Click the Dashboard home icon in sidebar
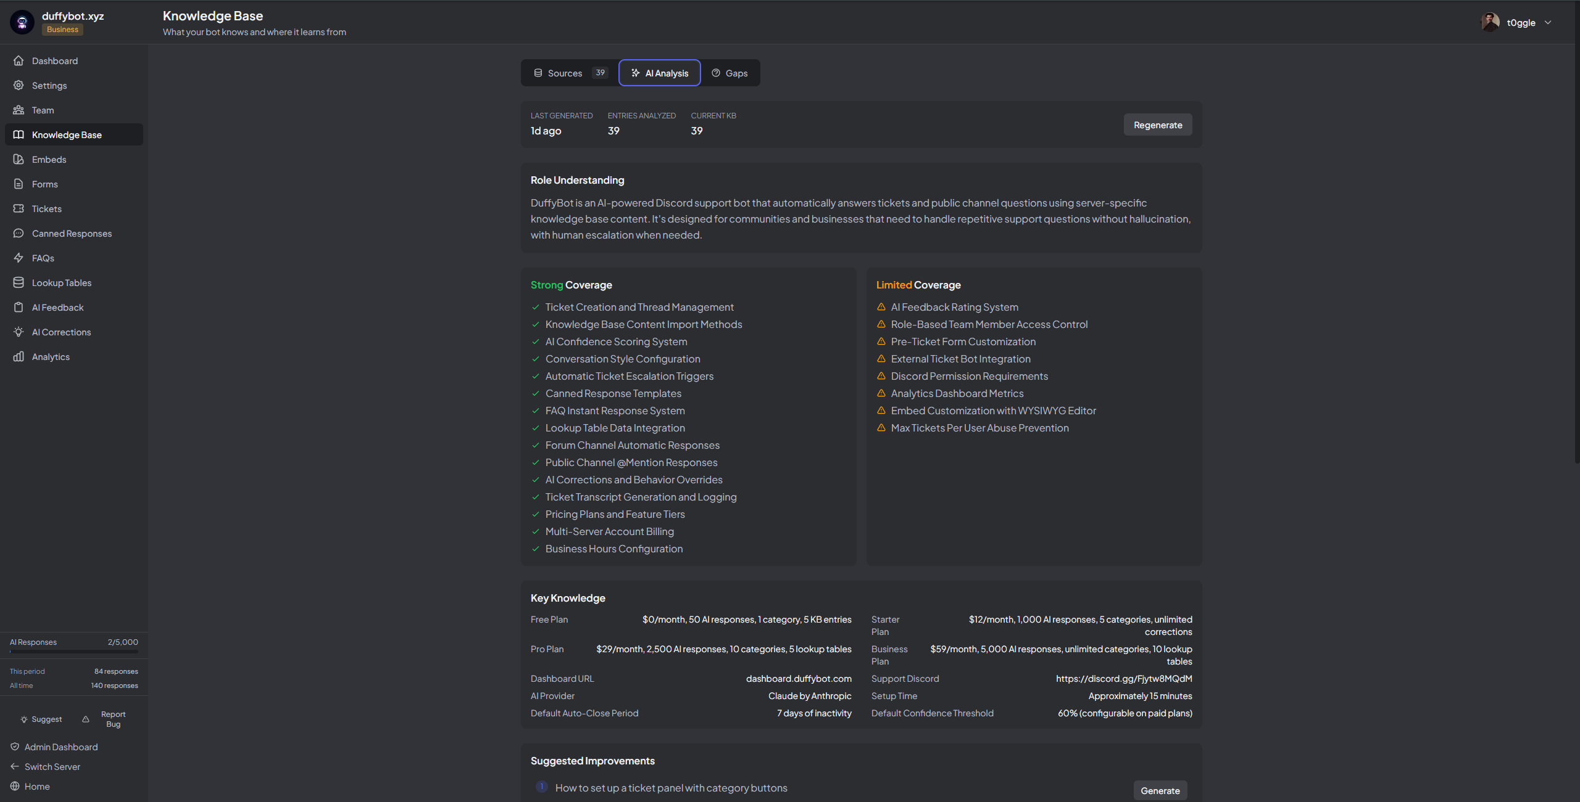This screenshot has height=802, width=1580. pos(19,60)
